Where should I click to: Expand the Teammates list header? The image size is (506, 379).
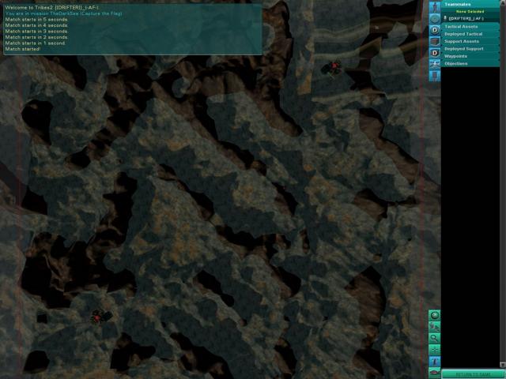(x=470, y=5)
